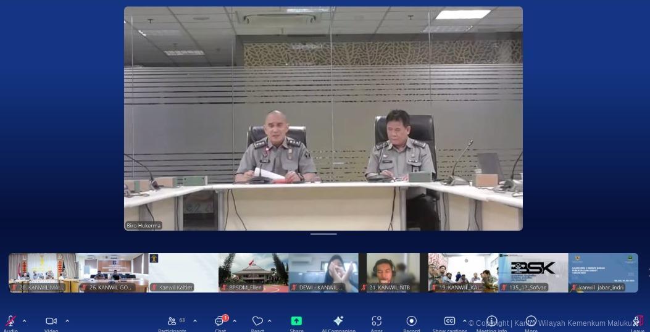Screen dimensions: 650x332
Task: Expand video options arrow next to camera
Action: pos(67,321)
